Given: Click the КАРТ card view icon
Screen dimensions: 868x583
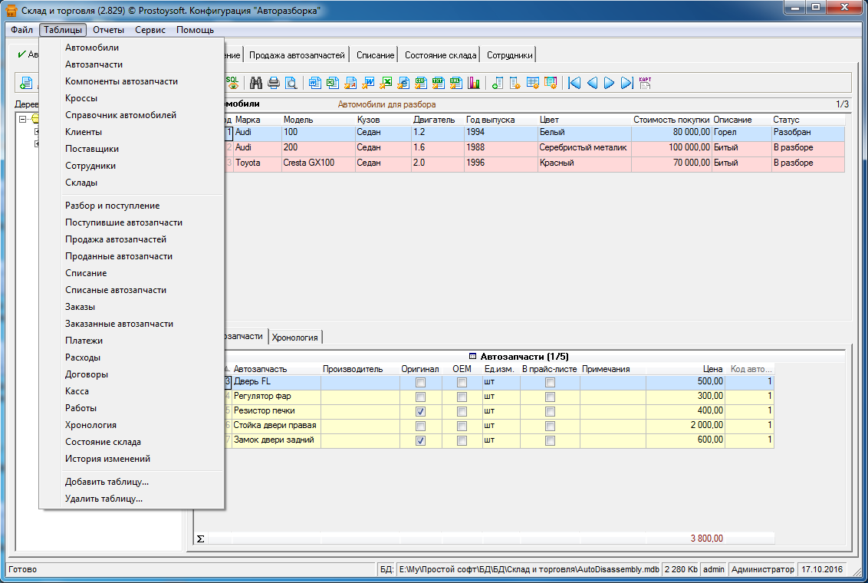Looking at the screenshot, I should click(x=645, y=83).
